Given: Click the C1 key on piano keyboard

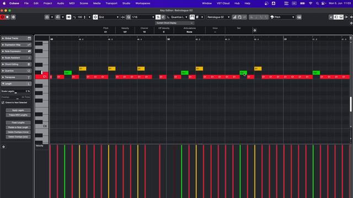Looking at the screenshot, I should 42,76.
